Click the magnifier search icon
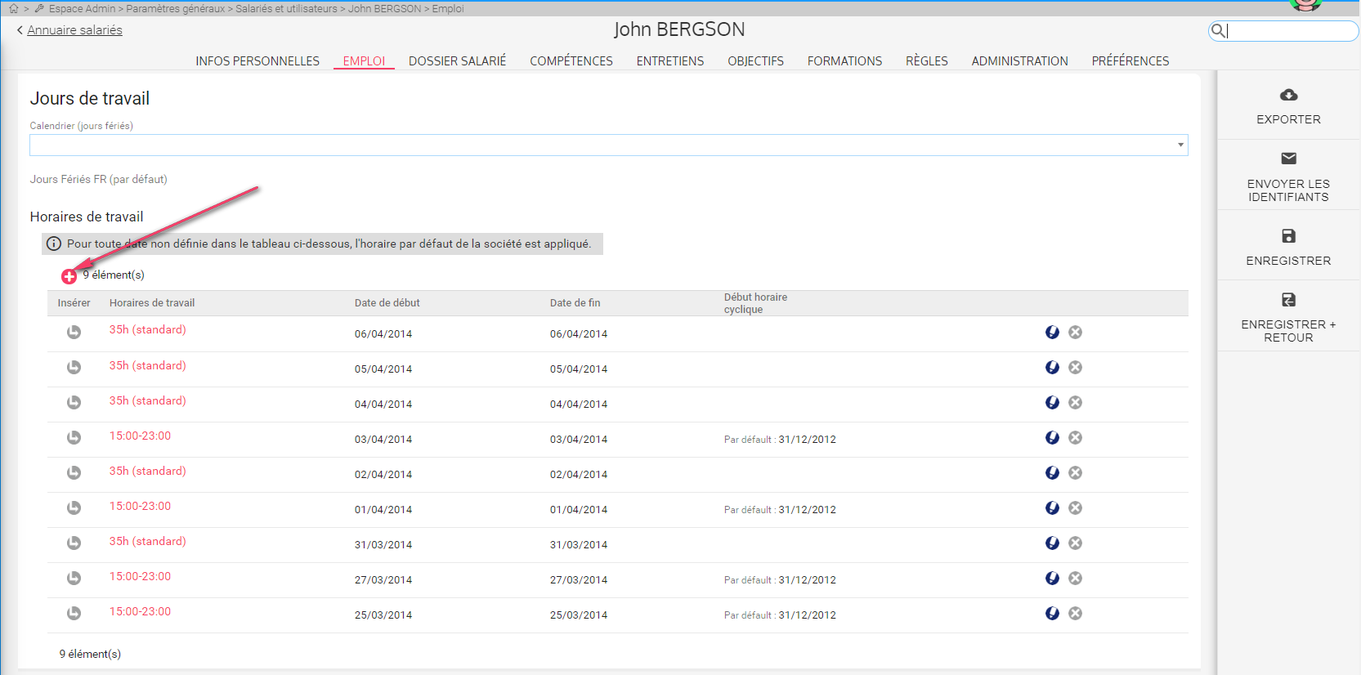 coord(1218,30)
